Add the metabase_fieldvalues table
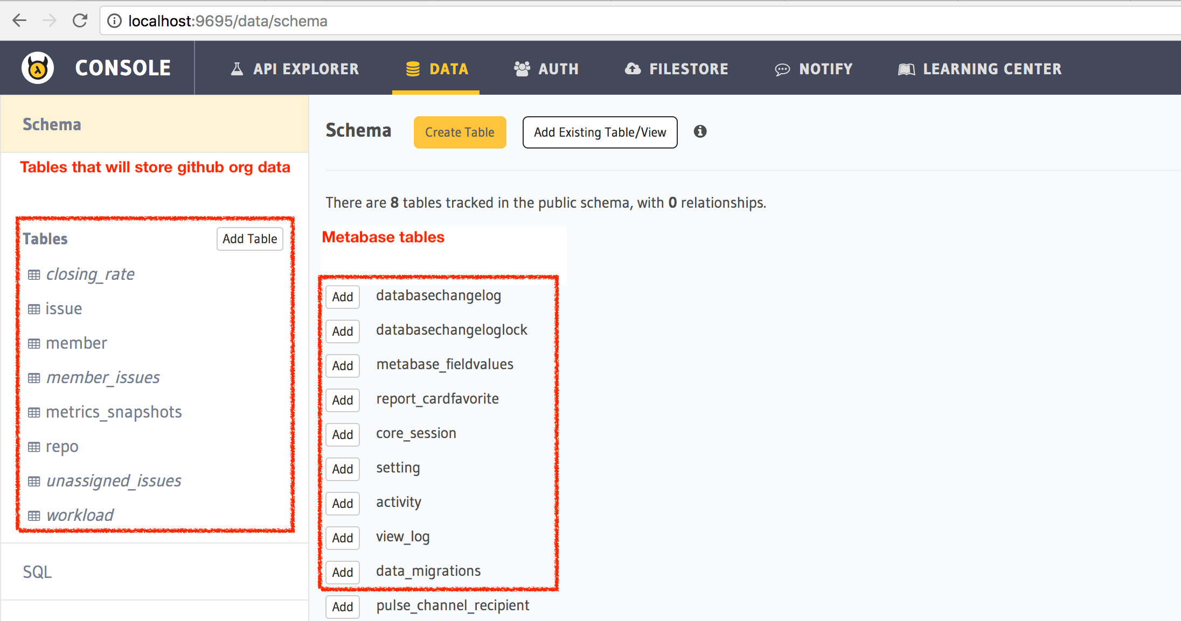This screenshot has height=621, width=1181. 342,364
